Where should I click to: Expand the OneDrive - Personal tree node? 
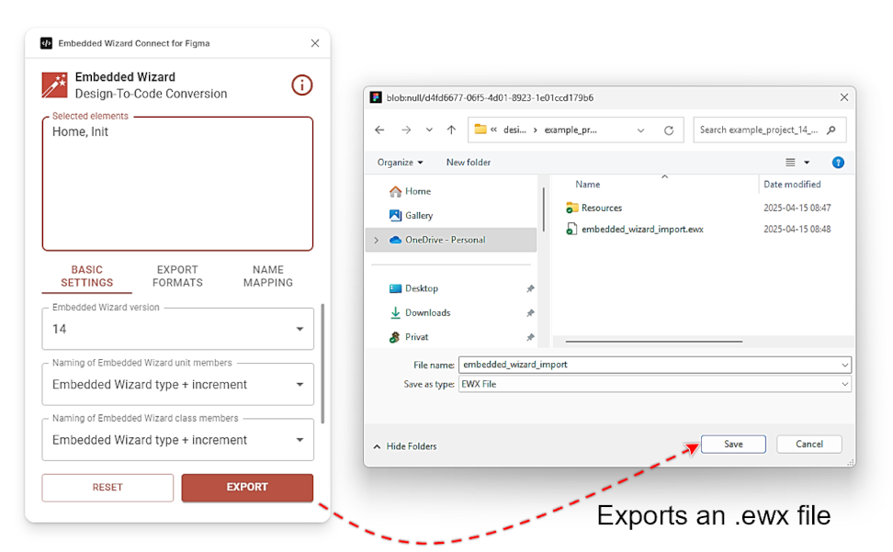(x=376, y=240)
